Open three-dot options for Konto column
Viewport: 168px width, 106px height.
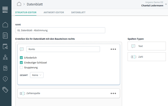[113, 49]
